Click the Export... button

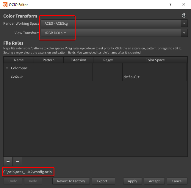[x=104, y=181]
